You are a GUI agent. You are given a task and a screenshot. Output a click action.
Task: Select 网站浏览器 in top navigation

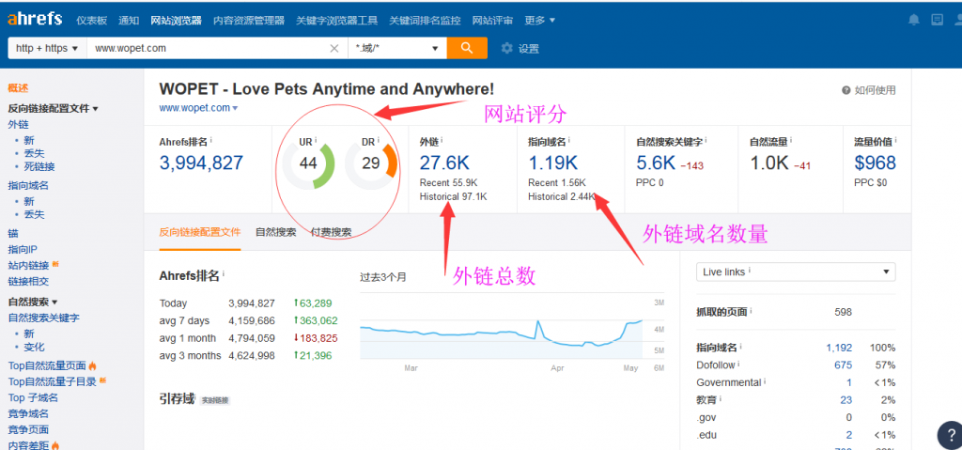tap(176, 21)
